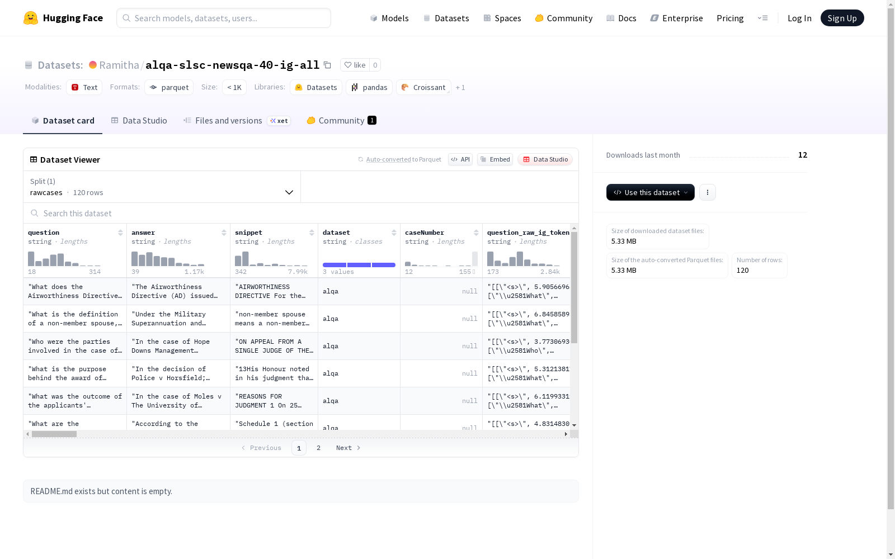
Task: Click the search magnifier in dataset search
Action: (x=35, y=214)
